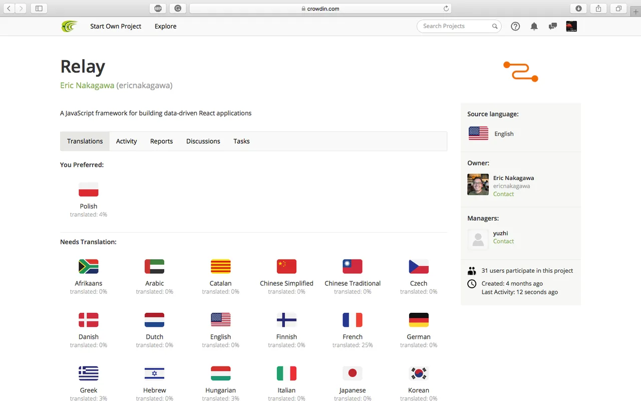Screen dimensions: 641x401
Task: Go back with Safari back arrow
Action: click(x=9, y=8)
